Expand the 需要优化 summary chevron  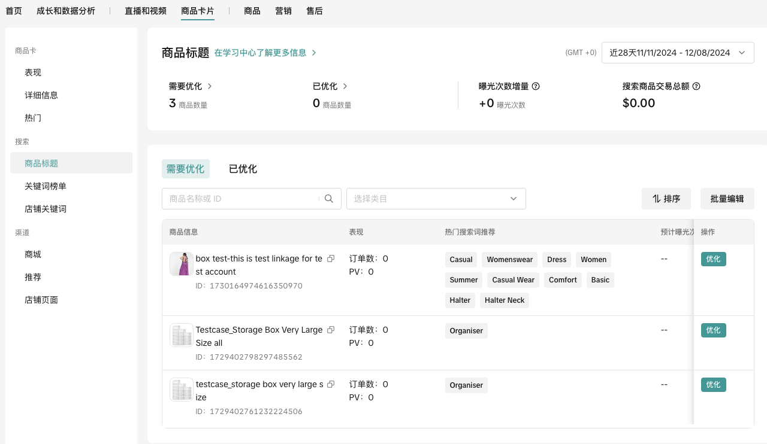pyautogui.click(x=210, y=86)
